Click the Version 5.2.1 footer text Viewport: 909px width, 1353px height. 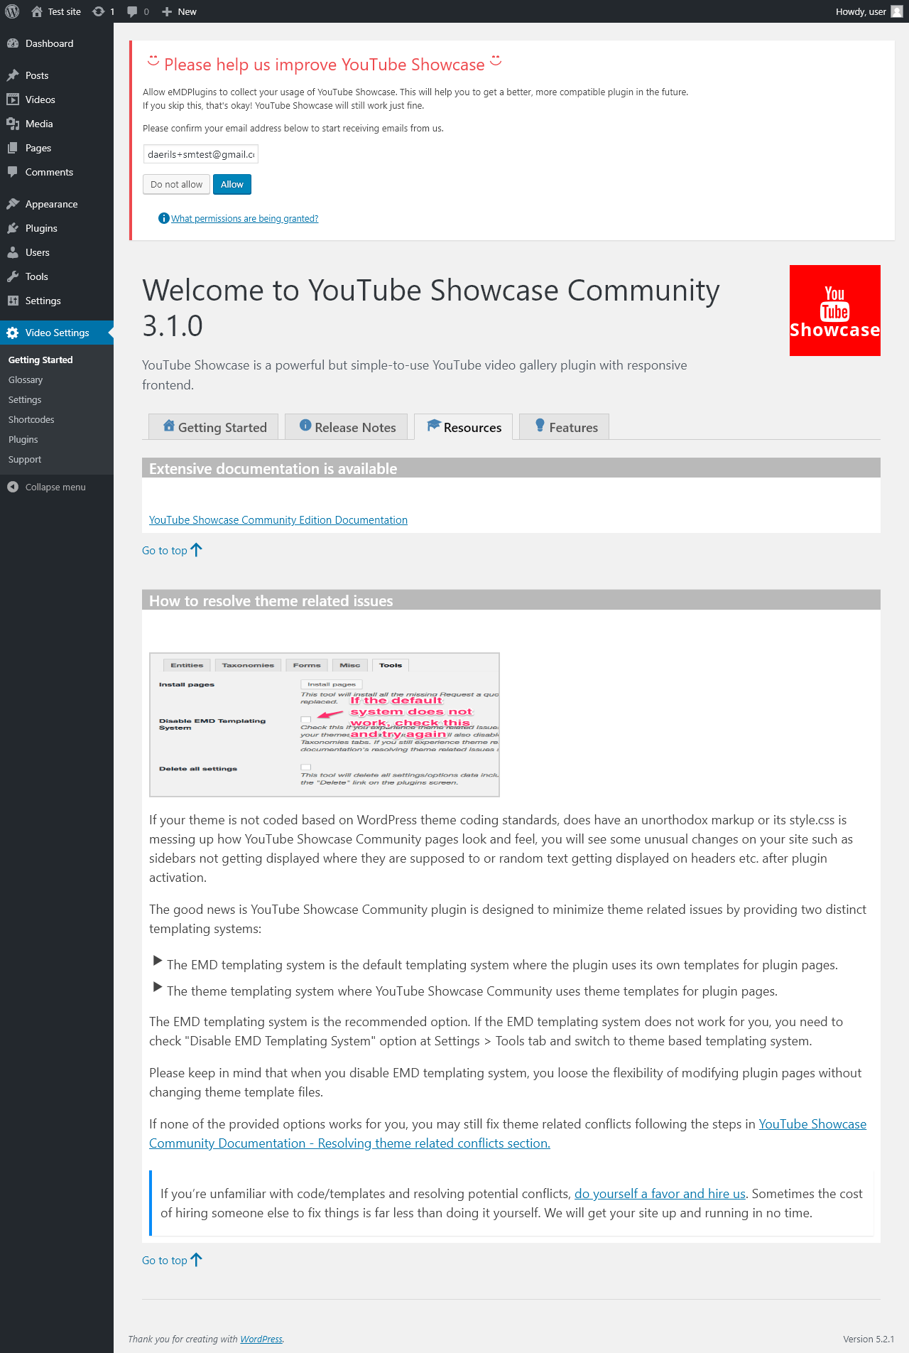click(x=869, y=1339)
